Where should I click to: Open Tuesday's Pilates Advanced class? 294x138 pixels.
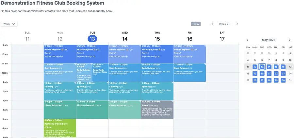coord(92,110)
